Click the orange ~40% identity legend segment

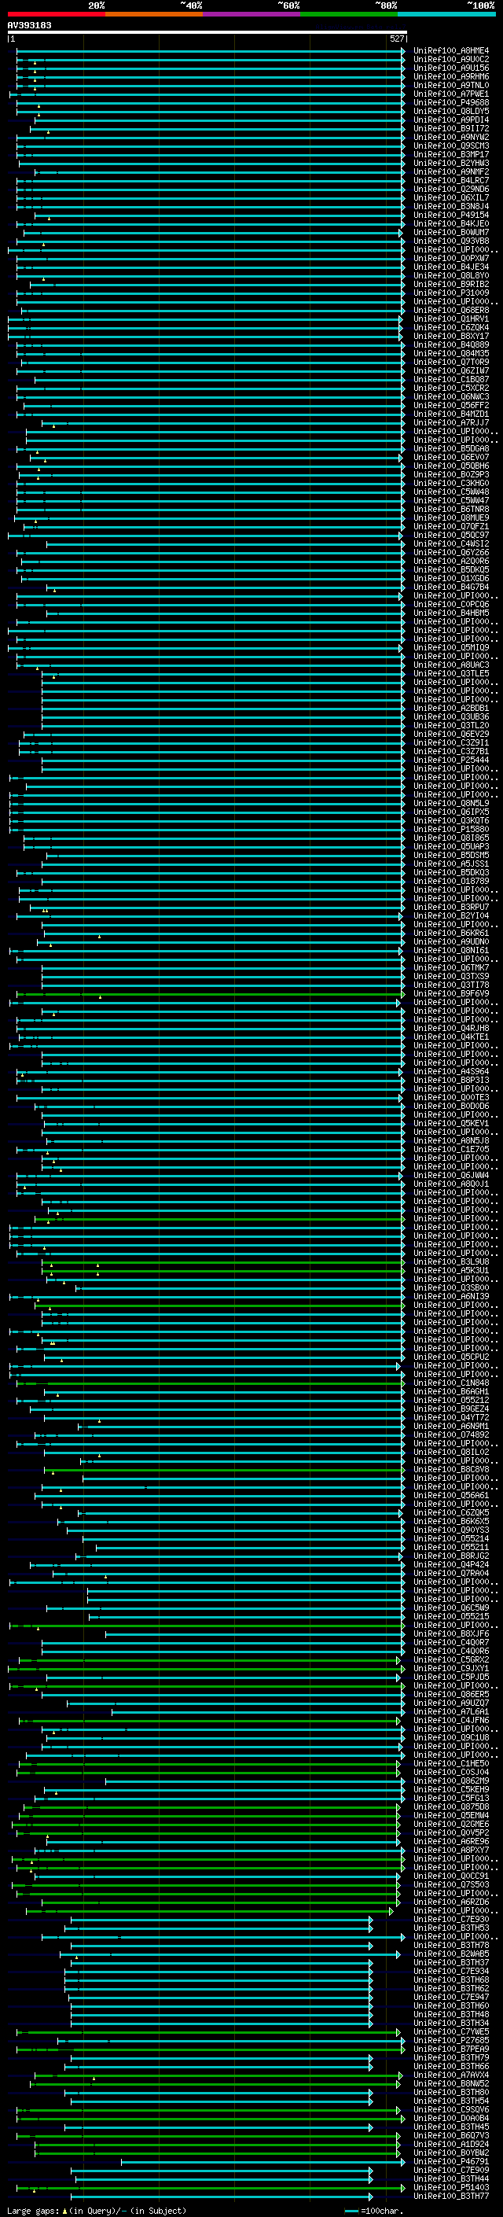[x=154, y=14]
